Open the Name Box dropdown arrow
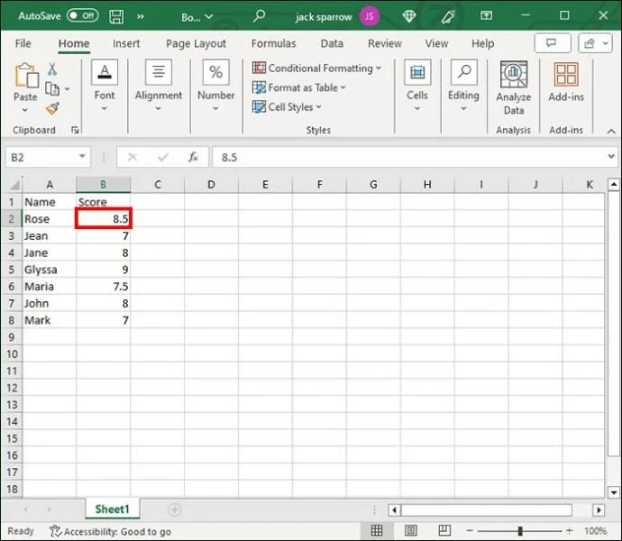This screenshot has height=541, width=622. tap(83, 157)
